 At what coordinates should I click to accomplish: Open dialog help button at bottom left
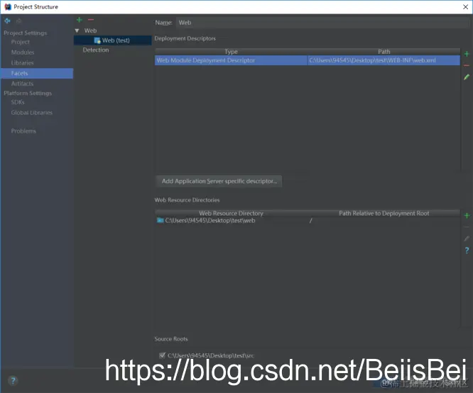pos(13,381)
